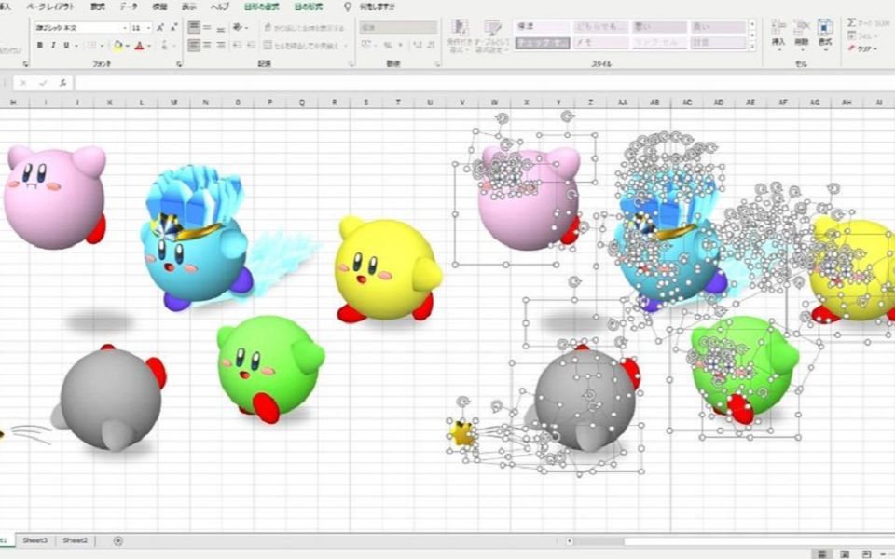Open the font size dropdown
Screen dimensions: 895x559
(149, 28)
